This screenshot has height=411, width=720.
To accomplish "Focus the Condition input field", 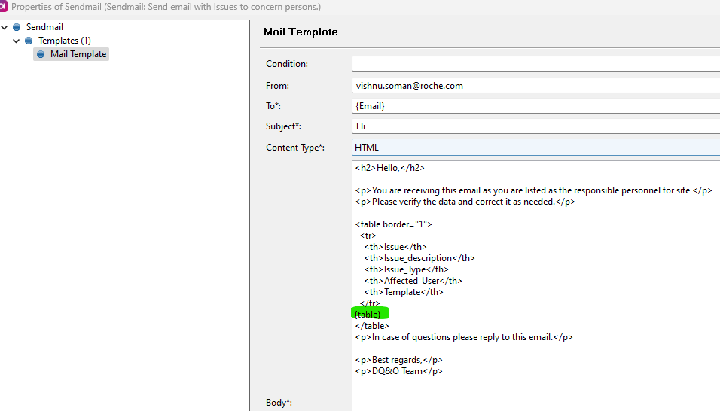I will point(536,64).
